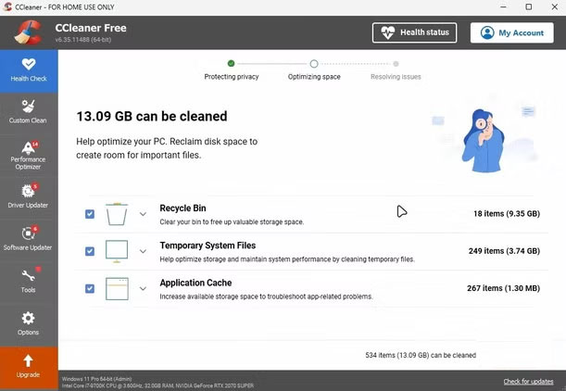Screen dimensions: 566x391
Task: Uncheck the Application Cache checkbox
Action: point(90,288)
